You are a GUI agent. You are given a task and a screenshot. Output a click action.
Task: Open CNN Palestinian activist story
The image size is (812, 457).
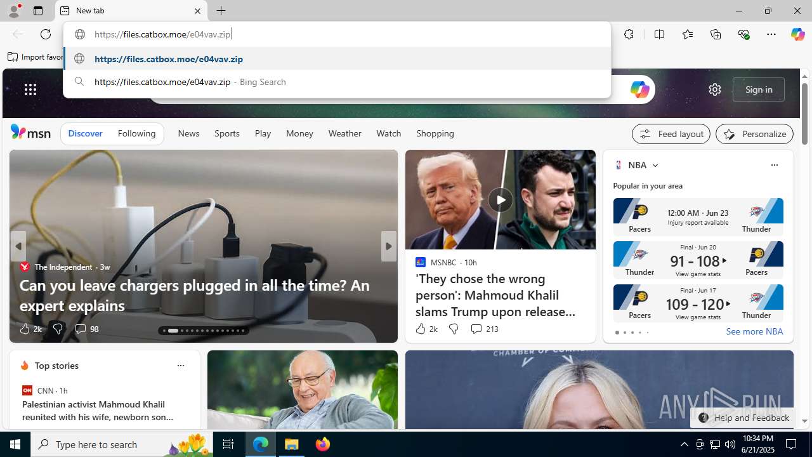pos(98,411)
